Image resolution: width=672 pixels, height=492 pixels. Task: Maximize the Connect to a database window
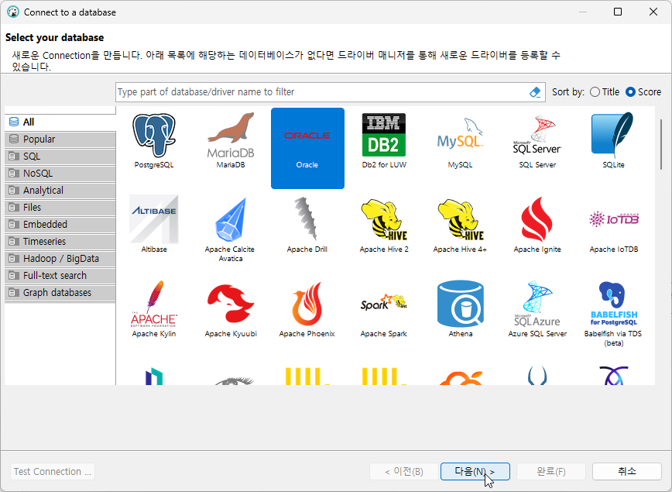click(x=618, y=12)
